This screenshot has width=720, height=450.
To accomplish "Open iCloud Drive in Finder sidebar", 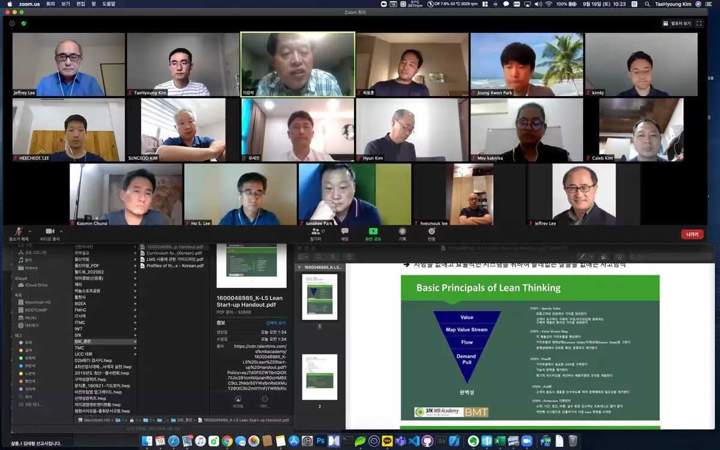I will point(33,285).
